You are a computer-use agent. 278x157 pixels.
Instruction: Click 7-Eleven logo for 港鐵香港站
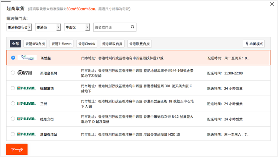[x=26, y=134]
